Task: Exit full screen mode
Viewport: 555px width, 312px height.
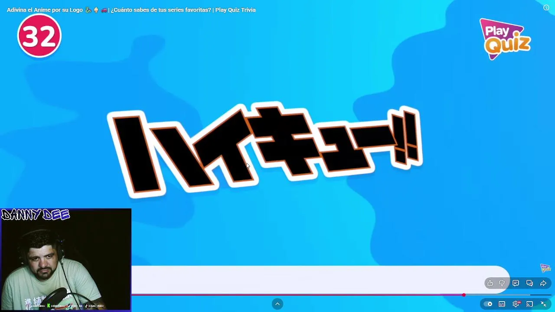Action: pos(543,304)
